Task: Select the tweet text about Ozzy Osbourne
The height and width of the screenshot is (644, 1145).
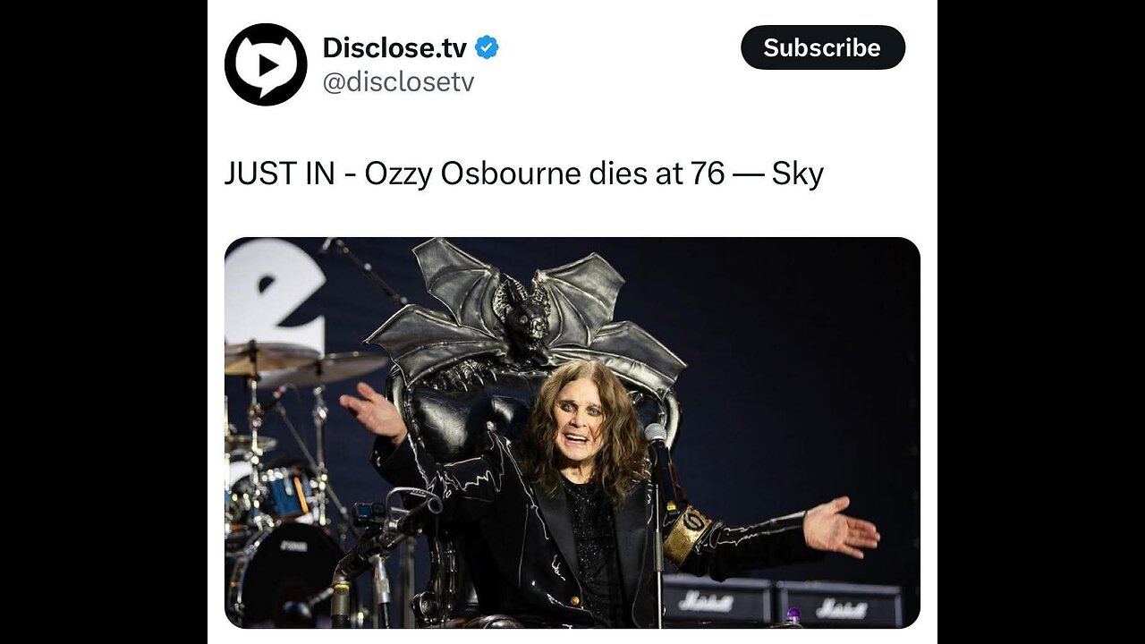Action: (523, 174)
